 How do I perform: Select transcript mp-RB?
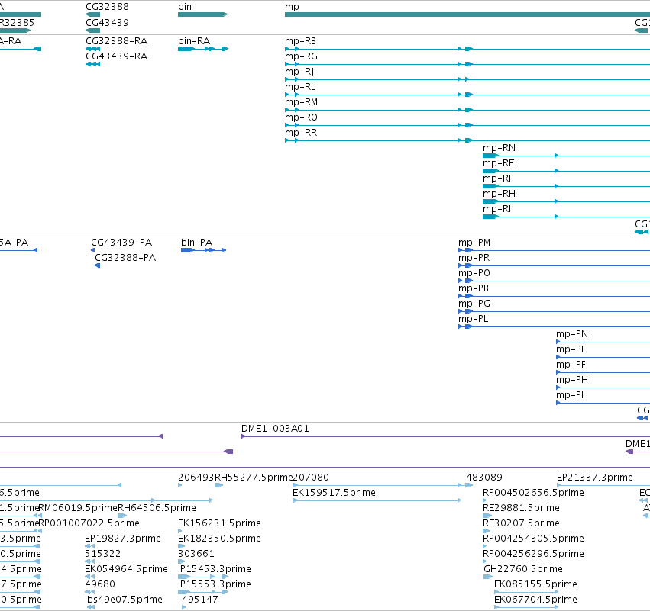point(300,41)
